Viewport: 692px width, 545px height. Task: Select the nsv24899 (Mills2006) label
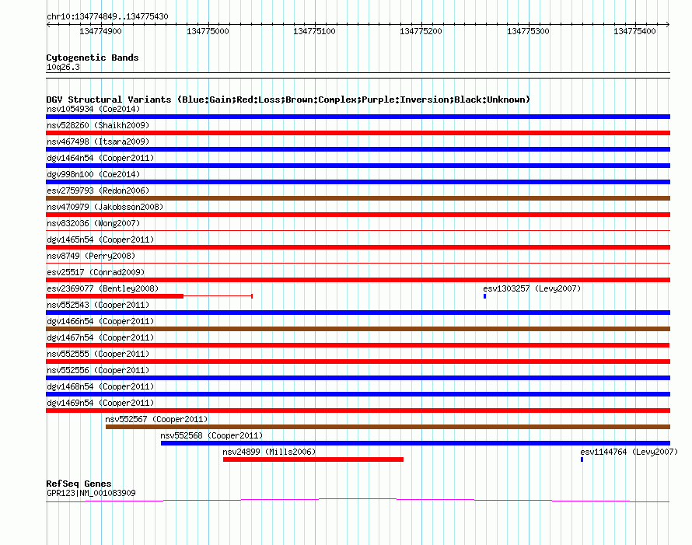pos(269,452)
